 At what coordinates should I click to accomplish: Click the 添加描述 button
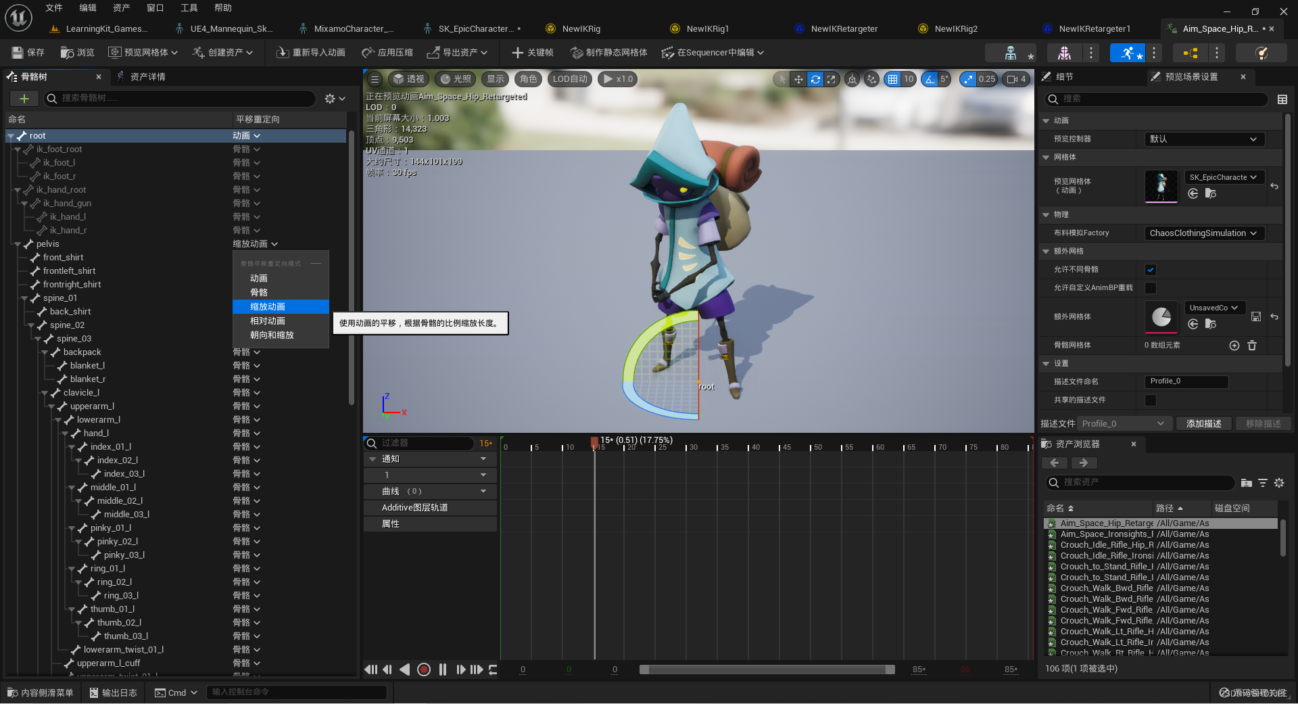pos(1203,424)
